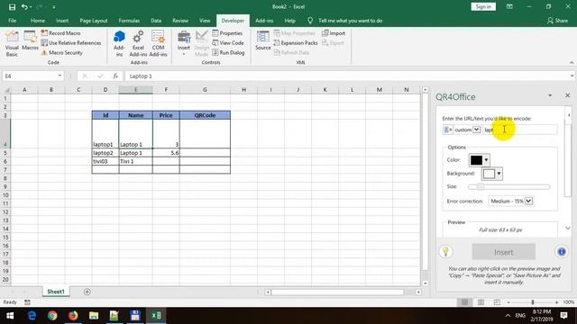
Task: Click the blue info icon
Action: click(x=561, y=252)
